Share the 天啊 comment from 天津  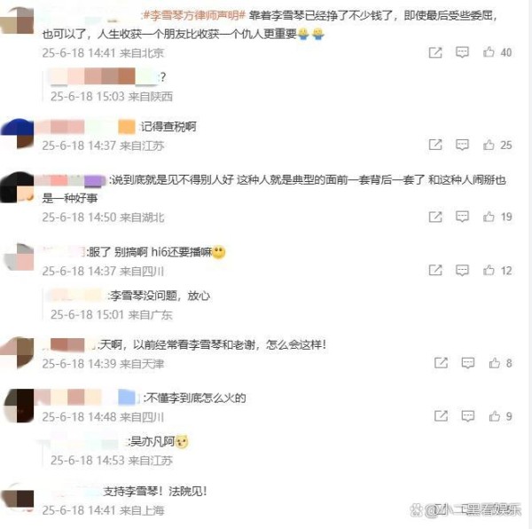(x=441, y=363)
